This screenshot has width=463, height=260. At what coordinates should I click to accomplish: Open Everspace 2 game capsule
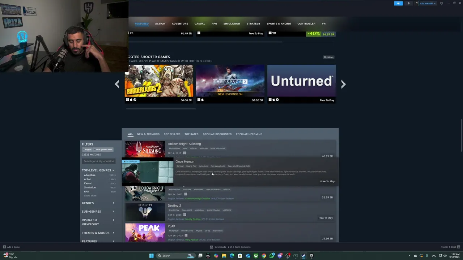point(230,84)
